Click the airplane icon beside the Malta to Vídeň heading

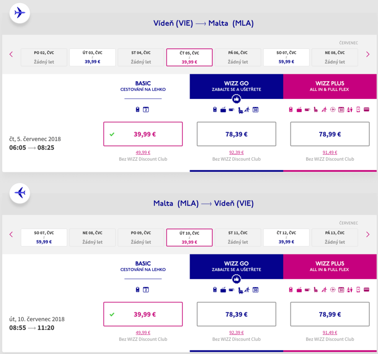[x=20, y=192]
